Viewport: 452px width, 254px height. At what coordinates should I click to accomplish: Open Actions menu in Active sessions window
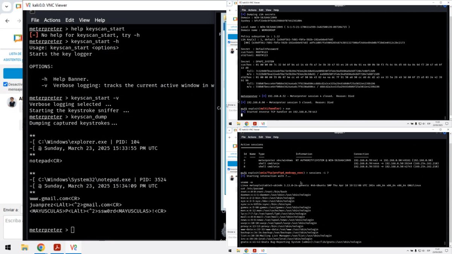[252, 137]
